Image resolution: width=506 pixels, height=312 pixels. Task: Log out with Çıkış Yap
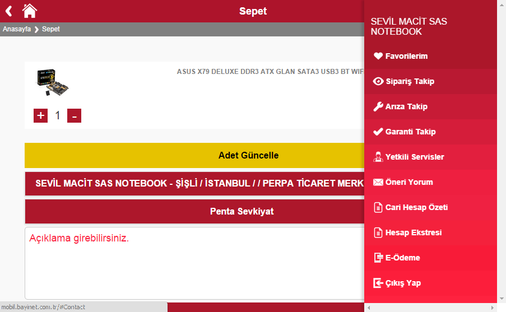[430, 283]
